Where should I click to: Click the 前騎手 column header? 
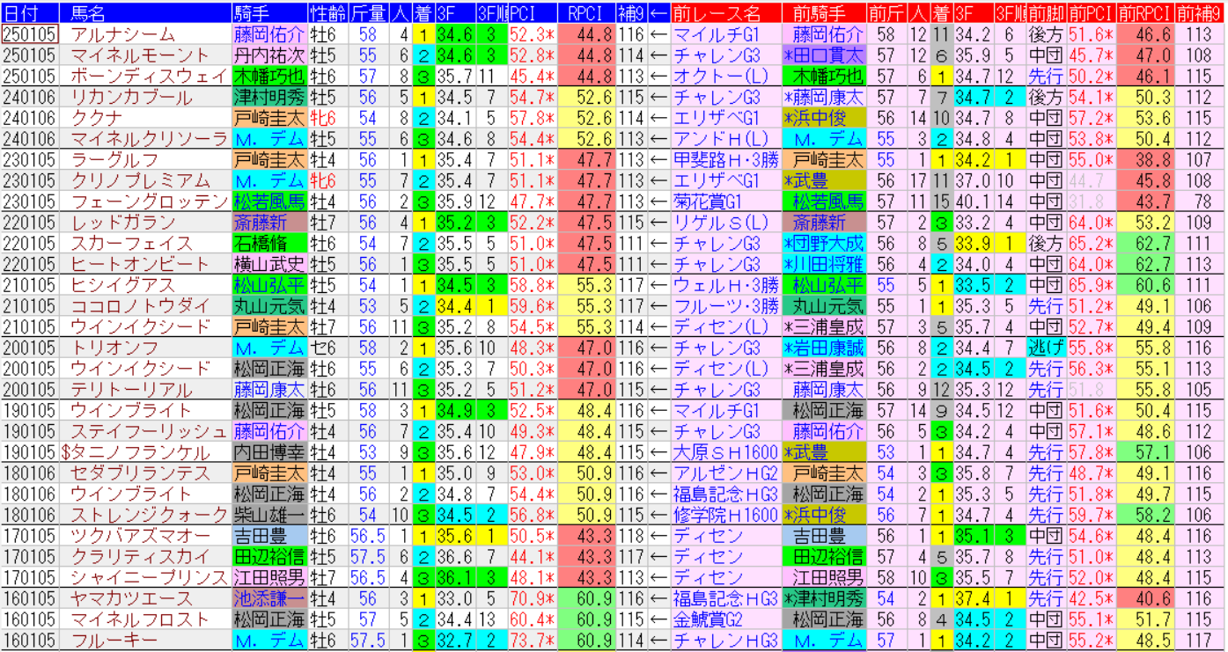822,13
